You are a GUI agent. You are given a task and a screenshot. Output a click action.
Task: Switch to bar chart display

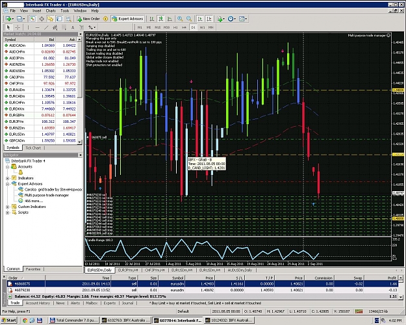(x=152, y=19)
